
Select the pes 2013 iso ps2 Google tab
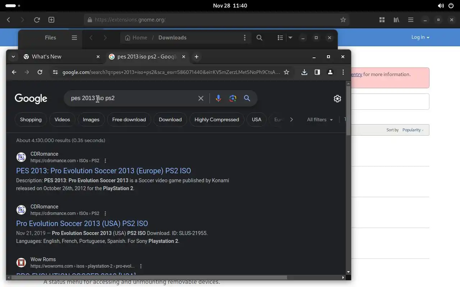point(147,57)
